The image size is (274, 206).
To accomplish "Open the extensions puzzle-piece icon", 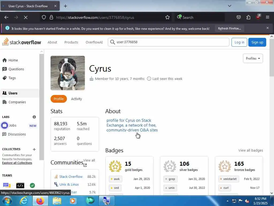I will 248,17.
